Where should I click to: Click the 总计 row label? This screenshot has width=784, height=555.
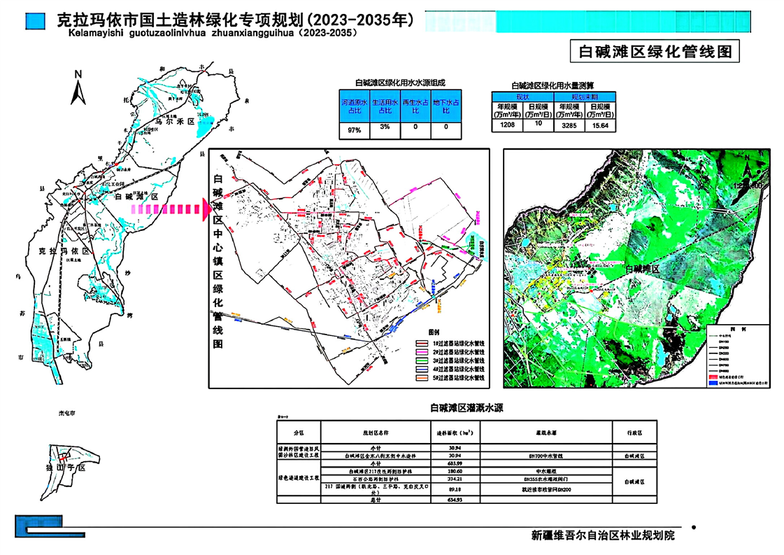[376, 500]
